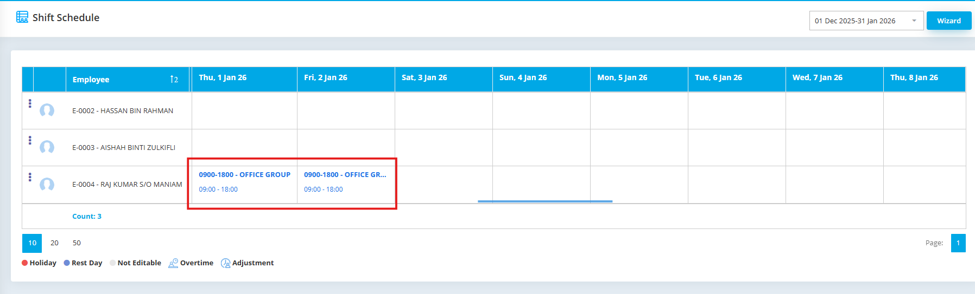Click the Shift Schedule title

66,17
